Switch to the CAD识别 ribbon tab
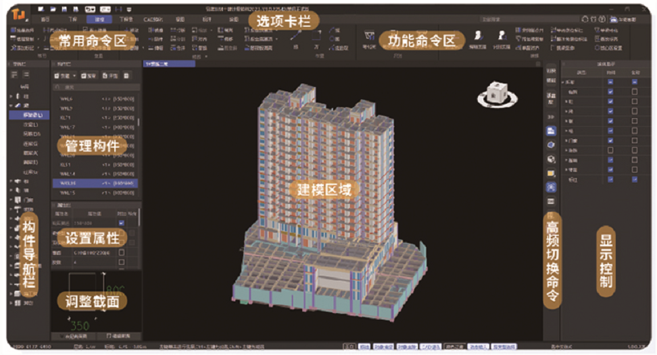This screenshot has height=355, width=657. pos(153,20)
